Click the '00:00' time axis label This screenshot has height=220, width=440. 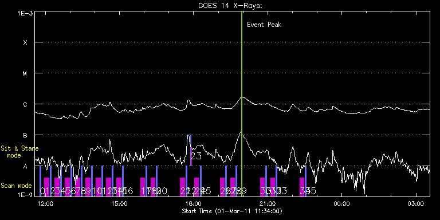point(341,203)
